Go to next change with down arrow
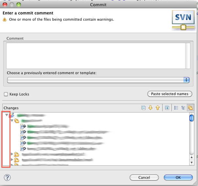The height and width of the screenshot is (186, 198). pyautogui.click(x=150, y=108)
